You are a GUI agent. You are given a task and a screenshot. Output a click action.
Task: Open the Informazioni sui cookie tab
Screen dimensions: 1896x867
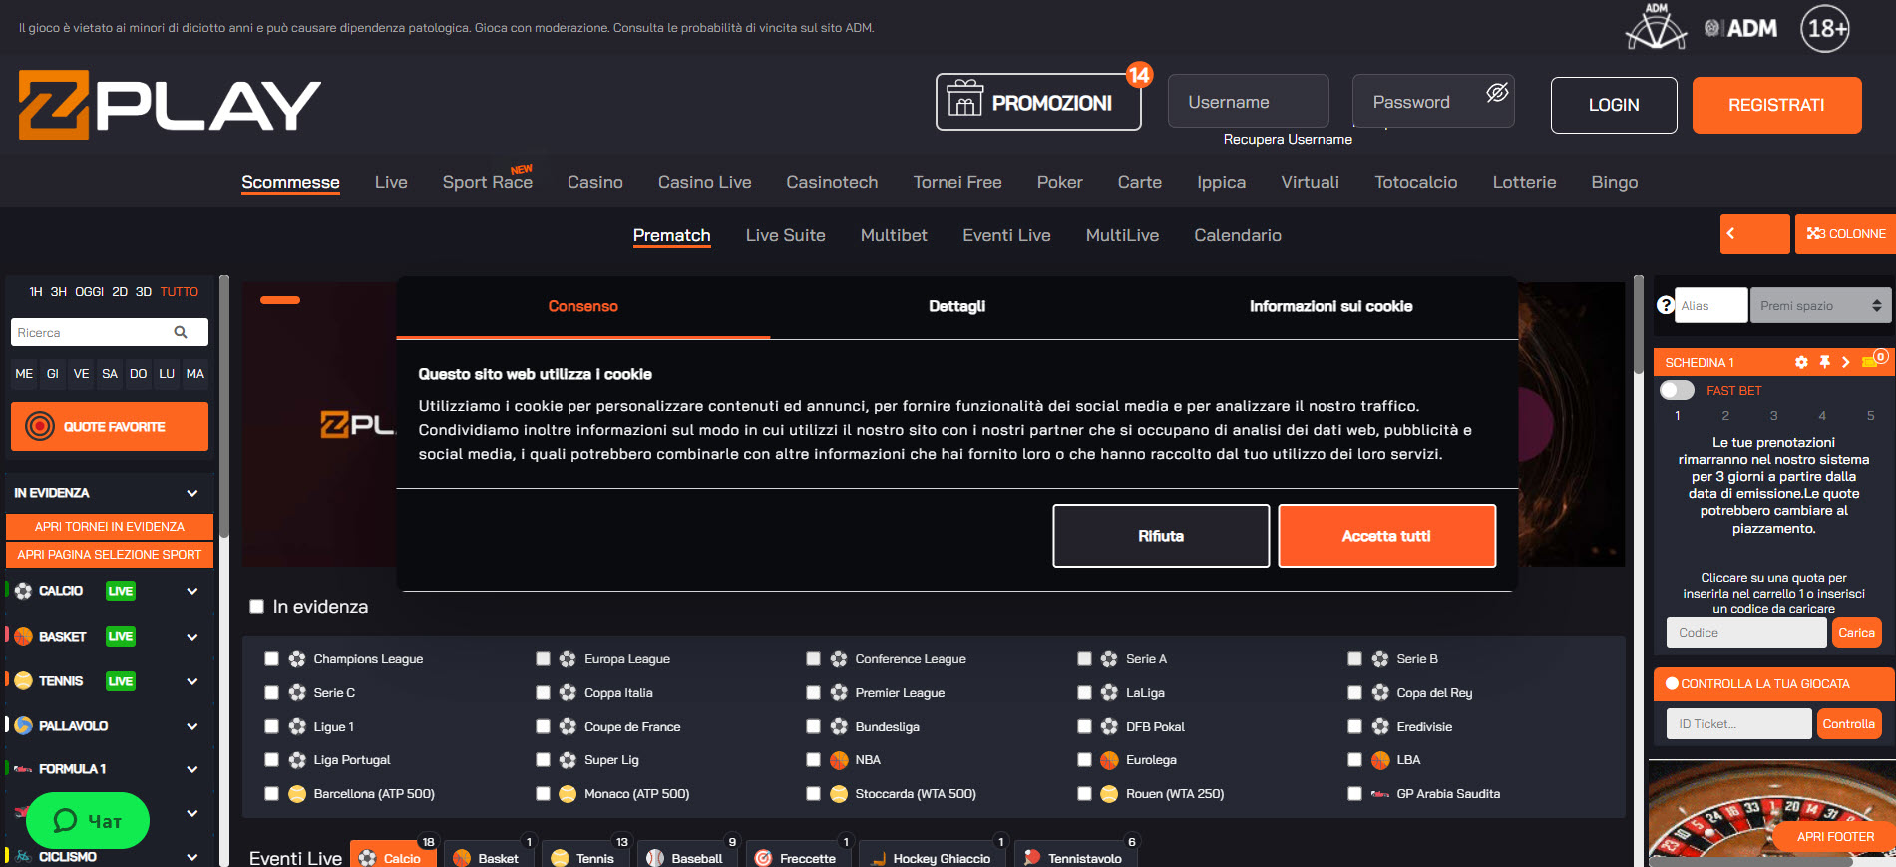coord(1330,306)
